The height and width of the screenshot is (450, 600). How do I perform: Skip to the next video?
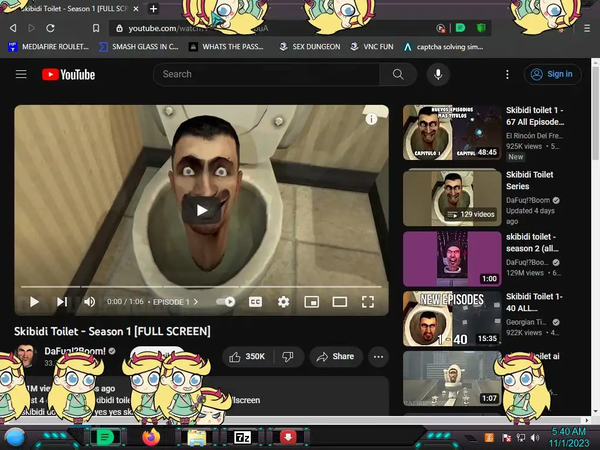(x=62, y=302)
